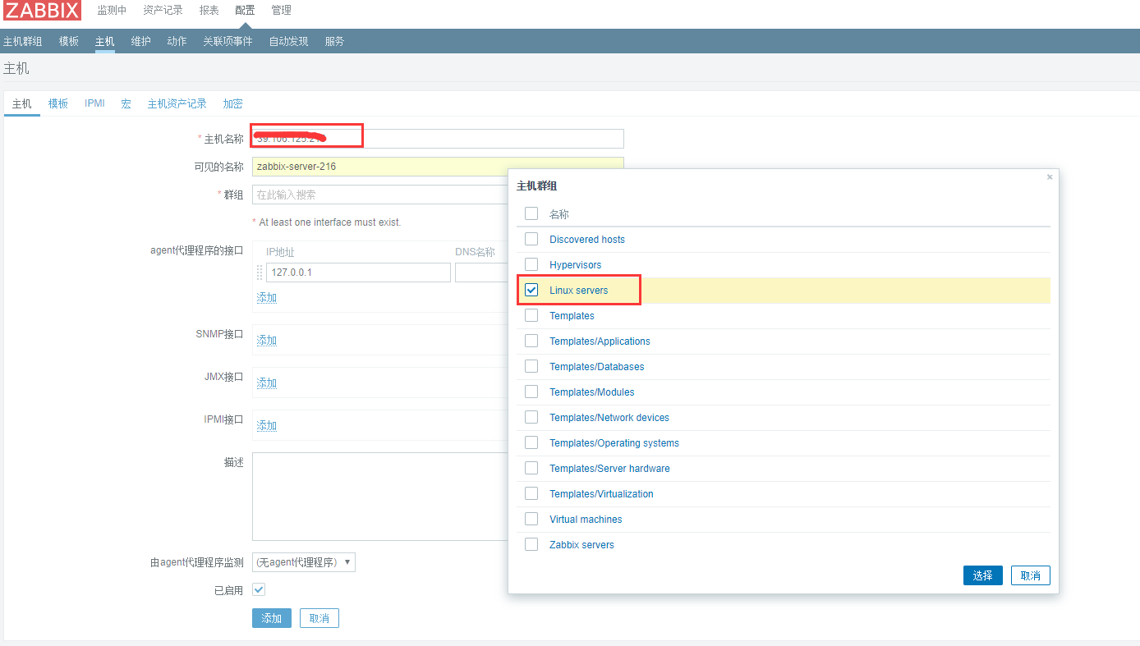Screen dimensions: 1140x646
Task: Open the Hypervisors link
Action: [x=575, y=265]
